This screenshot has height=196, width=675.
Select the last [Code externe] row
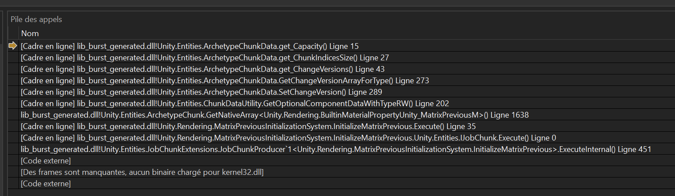46,184
